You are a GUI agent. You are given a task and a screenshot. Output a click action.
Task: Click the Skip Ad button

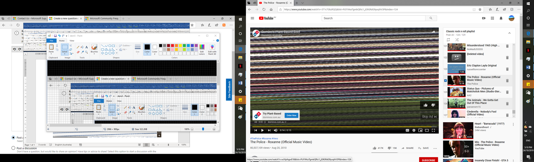point(429,117)
